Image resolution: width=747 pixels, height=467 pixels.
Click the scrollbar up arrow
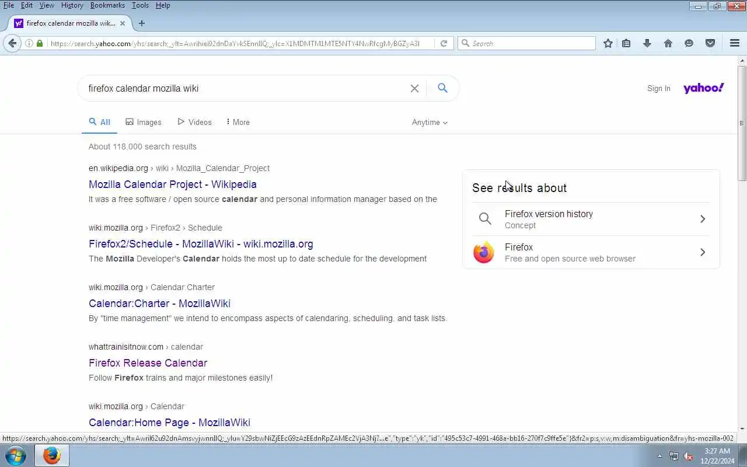[742, 61]
